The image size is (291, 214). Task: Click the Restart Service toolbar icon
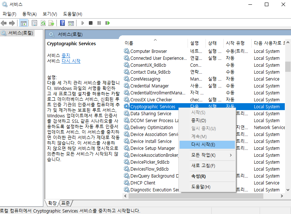[108, 23]
